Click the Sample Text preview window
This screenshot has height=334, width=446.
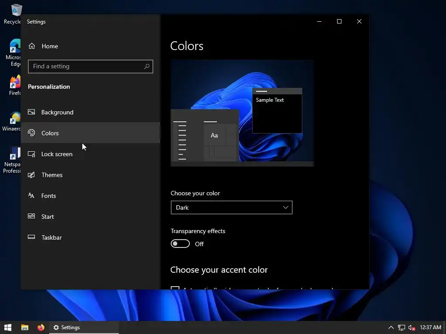[277, 110]
